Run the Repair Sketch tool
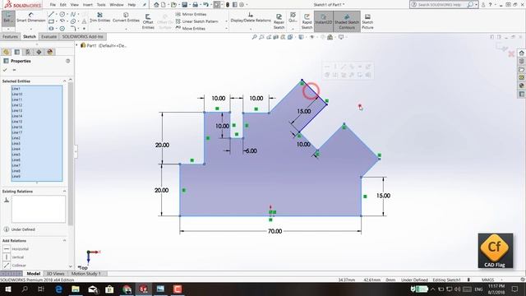 click(279, 21)
